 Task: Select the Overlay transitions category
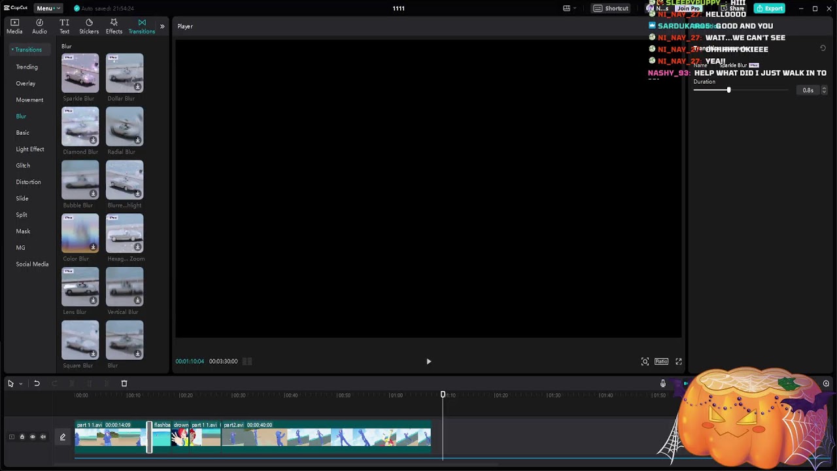(x=26, y=83)
